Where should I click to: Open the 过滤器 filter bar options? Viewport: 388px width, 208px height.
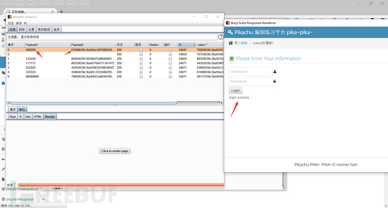point(112,37)
